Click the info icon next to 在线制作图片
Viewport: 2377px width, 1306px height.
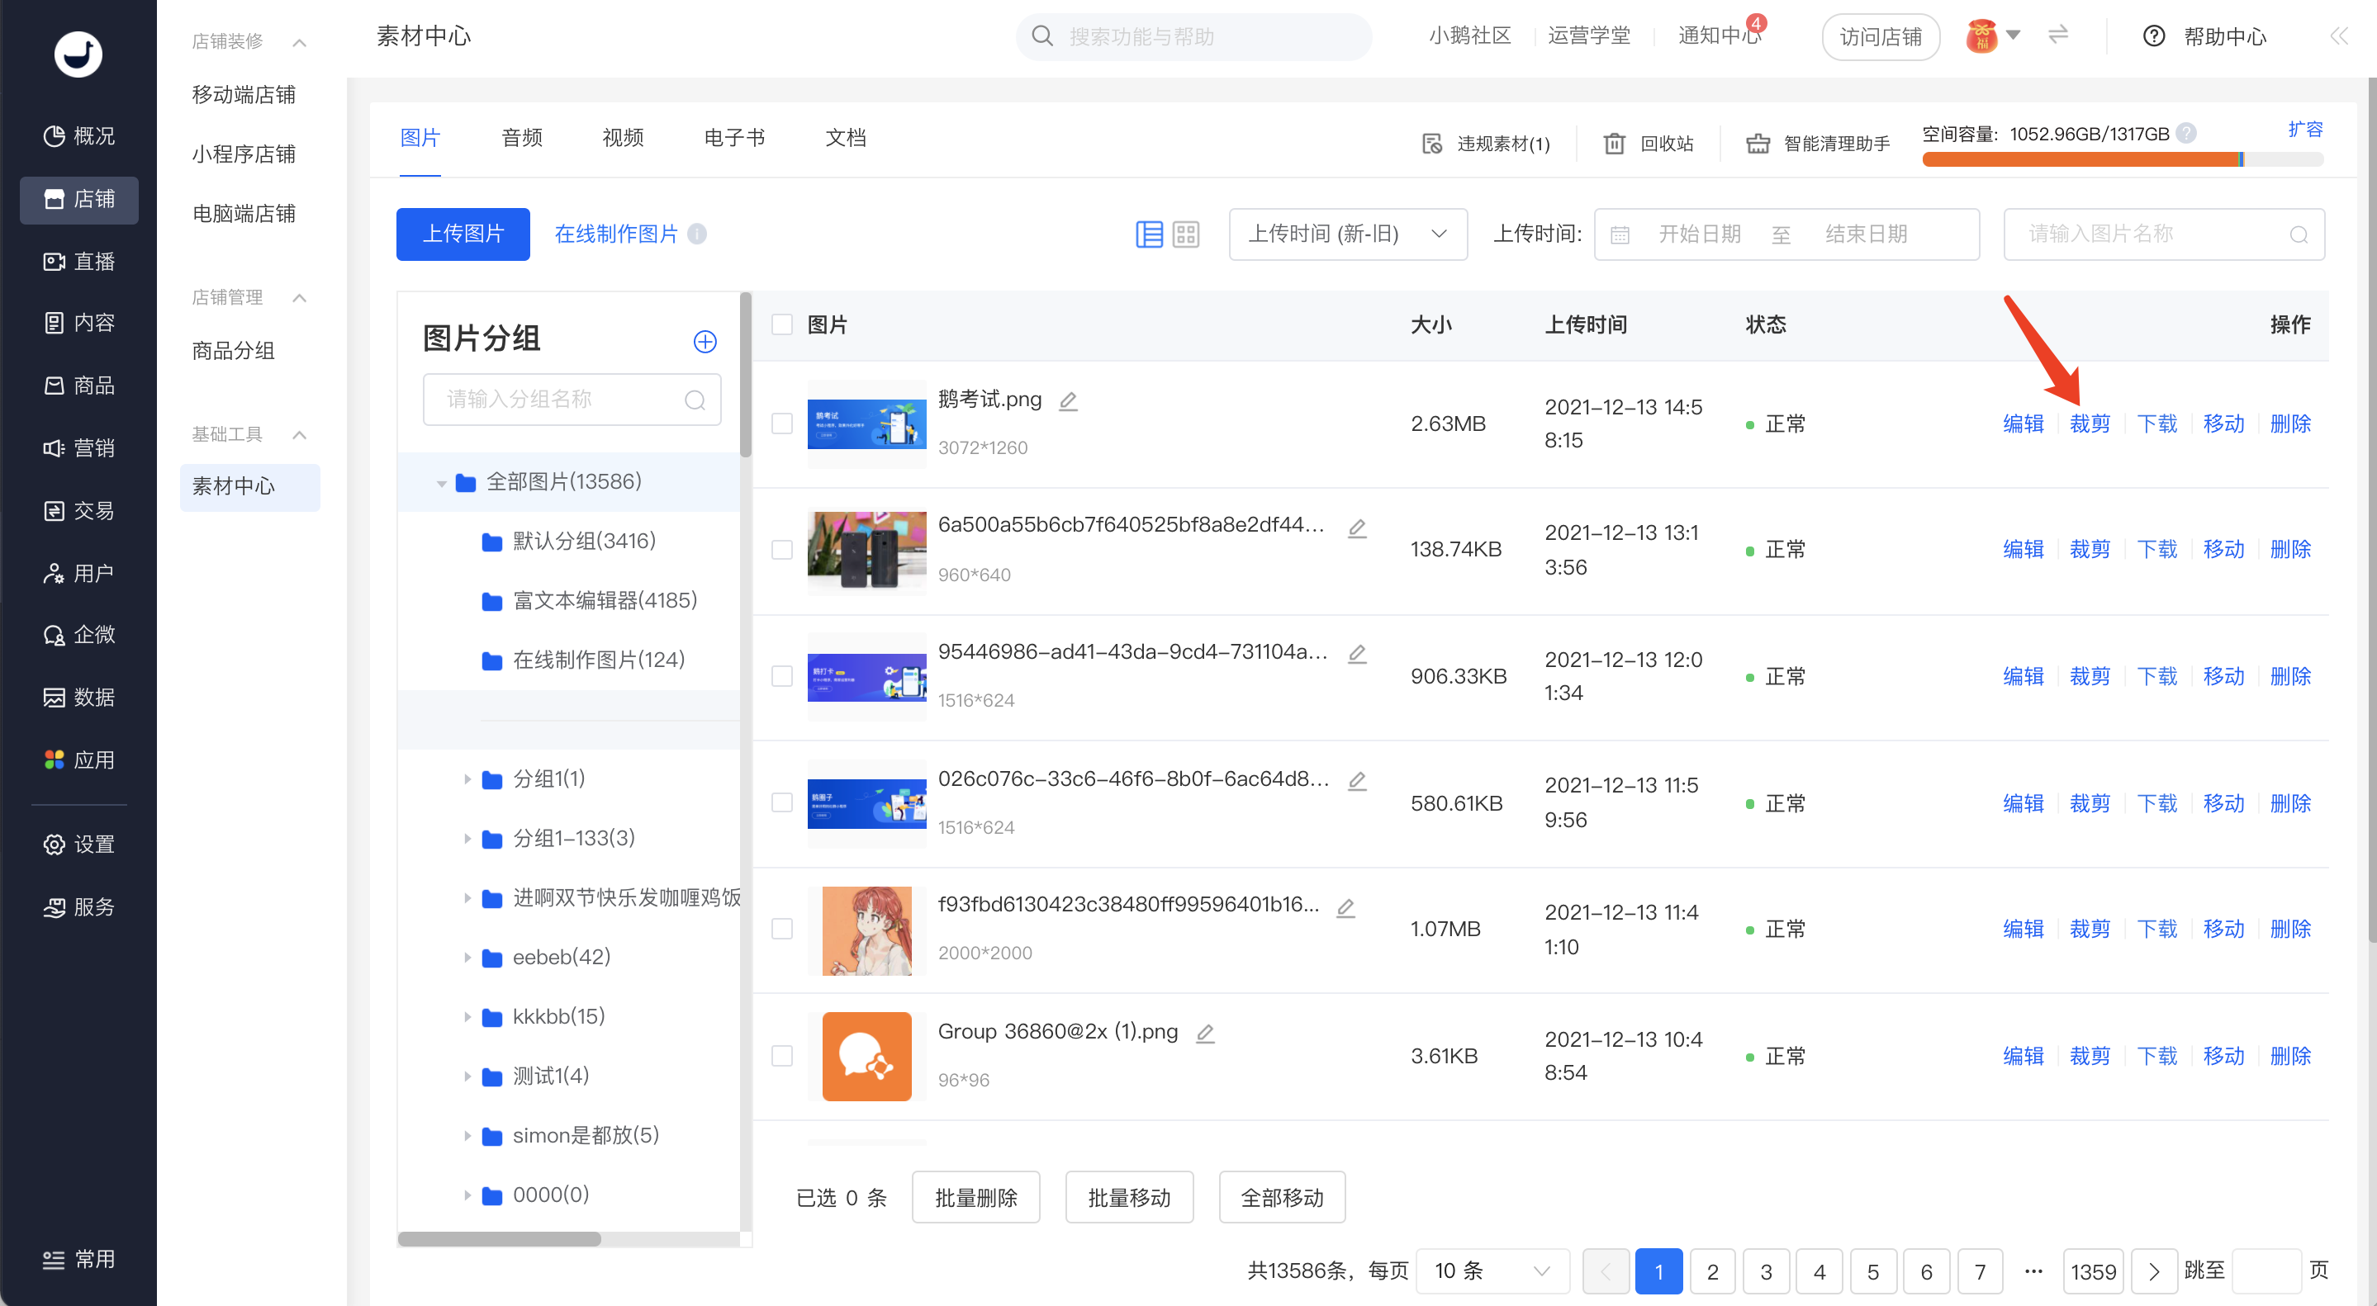[699, 234]
